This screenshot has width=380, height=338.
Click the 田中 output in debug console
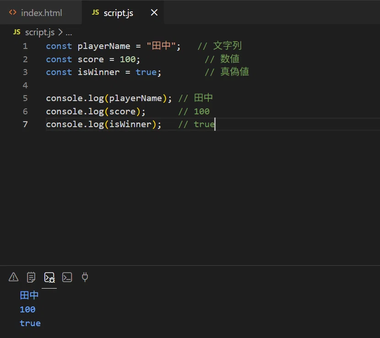(29, 295)
